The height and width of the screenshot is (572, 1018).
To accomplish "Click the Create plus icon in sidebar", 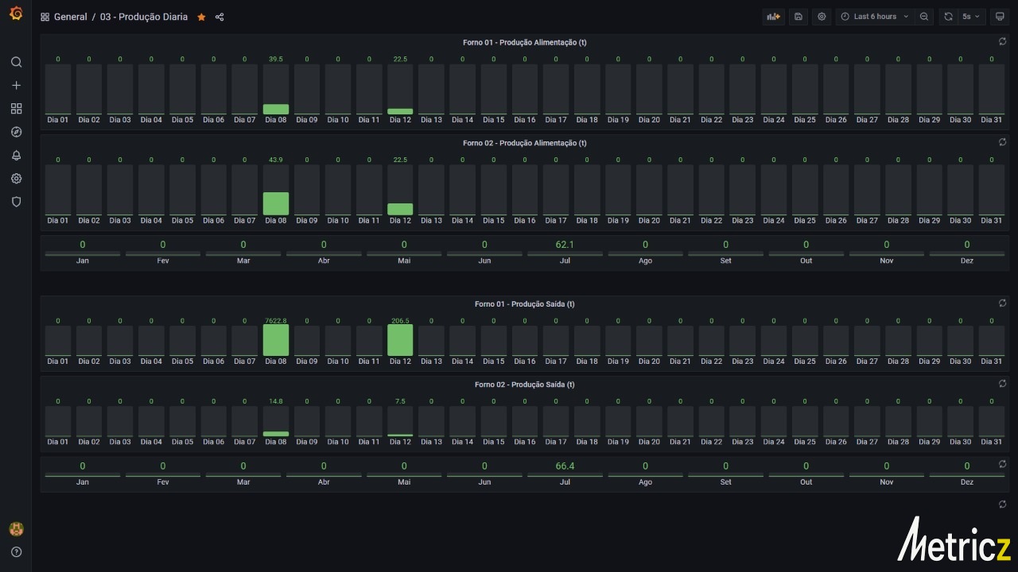I will pos(16,85).
